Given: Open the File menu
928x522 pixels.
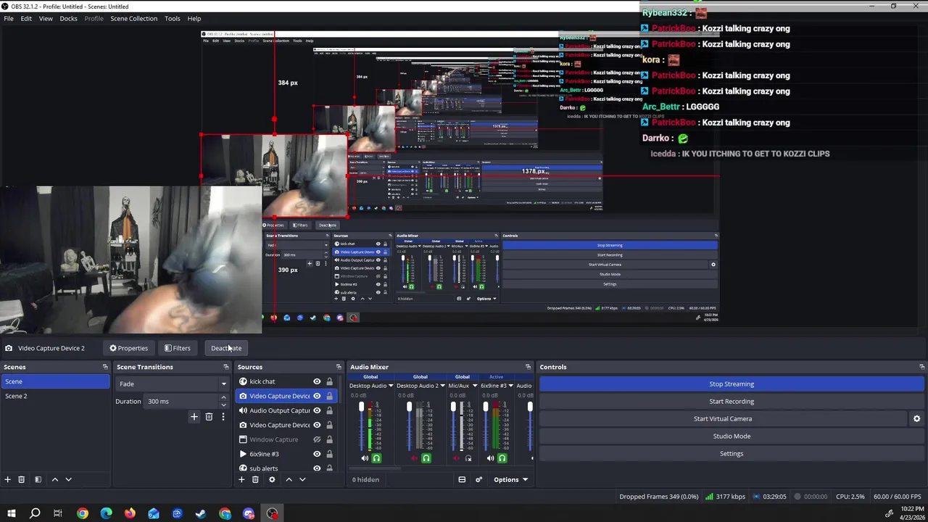Looking at the screenshot, I should [9, 18].
